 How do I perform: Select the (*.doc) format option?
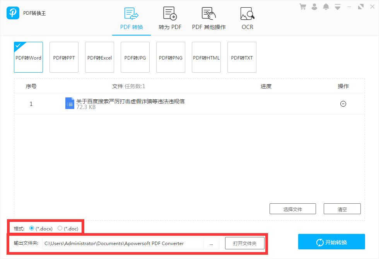pyautogui.click(x=60, y=228)
